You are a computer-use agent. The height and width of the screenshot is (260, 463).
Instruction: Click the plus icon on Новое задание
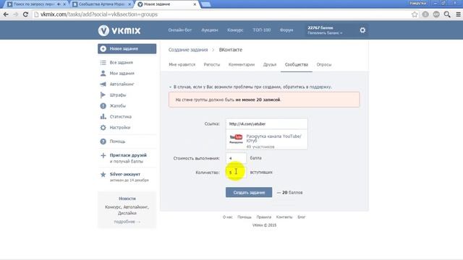click(x=103, y=48)
